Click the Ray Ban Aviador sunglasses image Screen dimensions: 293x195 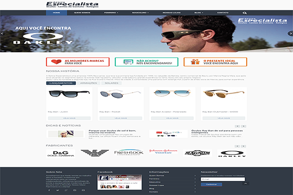point(172,93)
